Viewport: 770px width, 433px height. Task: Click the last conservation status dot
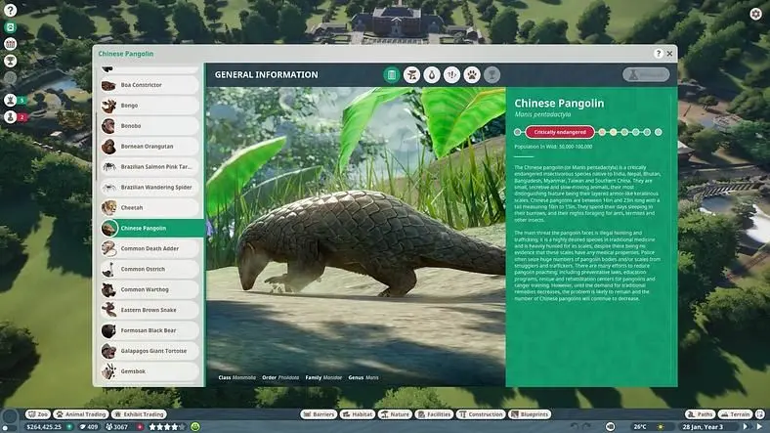coord(659,132)
